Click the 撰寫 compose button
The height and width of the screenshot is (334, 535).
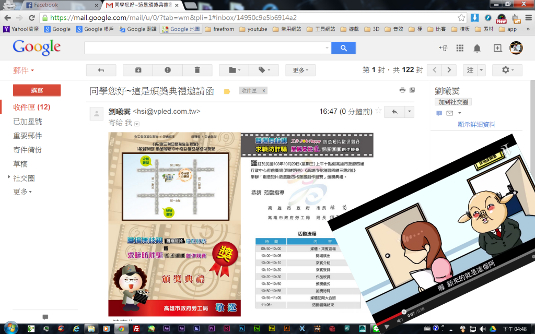[37, 90]
